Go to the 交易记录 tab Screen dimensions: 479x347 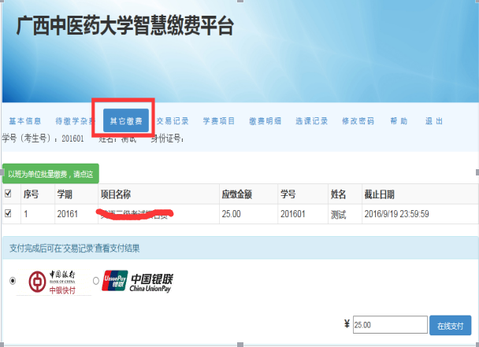point(173,121)
